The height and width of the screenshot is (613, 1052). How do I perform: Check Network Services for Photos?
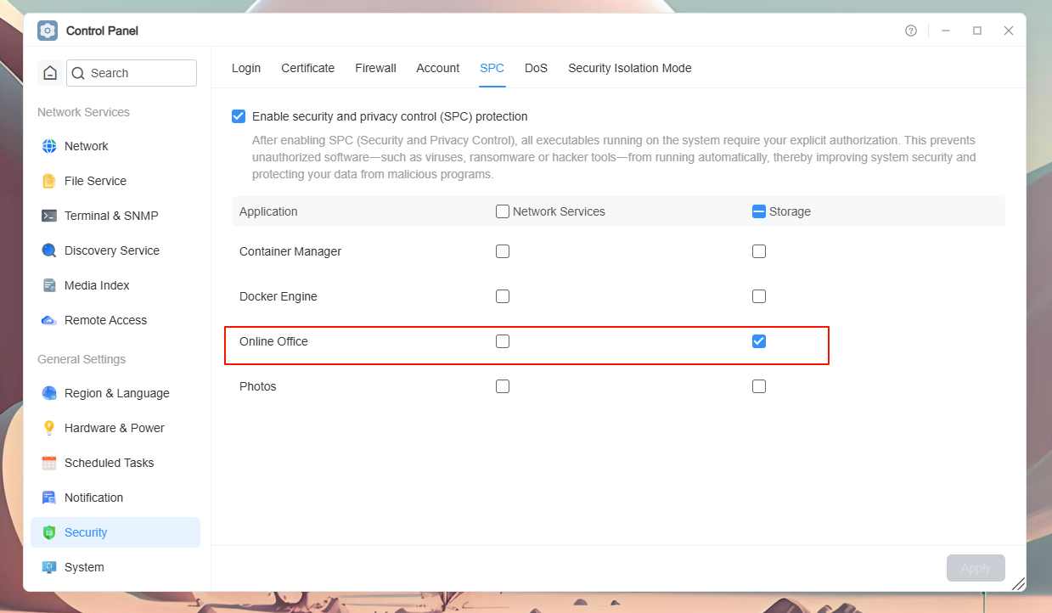[x=503, y=386]
